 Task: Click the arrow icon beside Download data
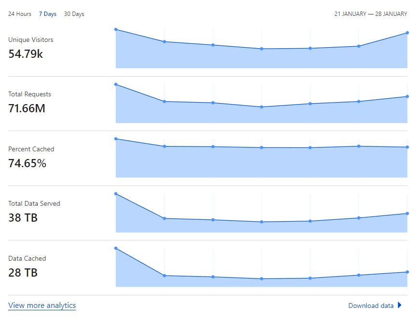(400, 305)
